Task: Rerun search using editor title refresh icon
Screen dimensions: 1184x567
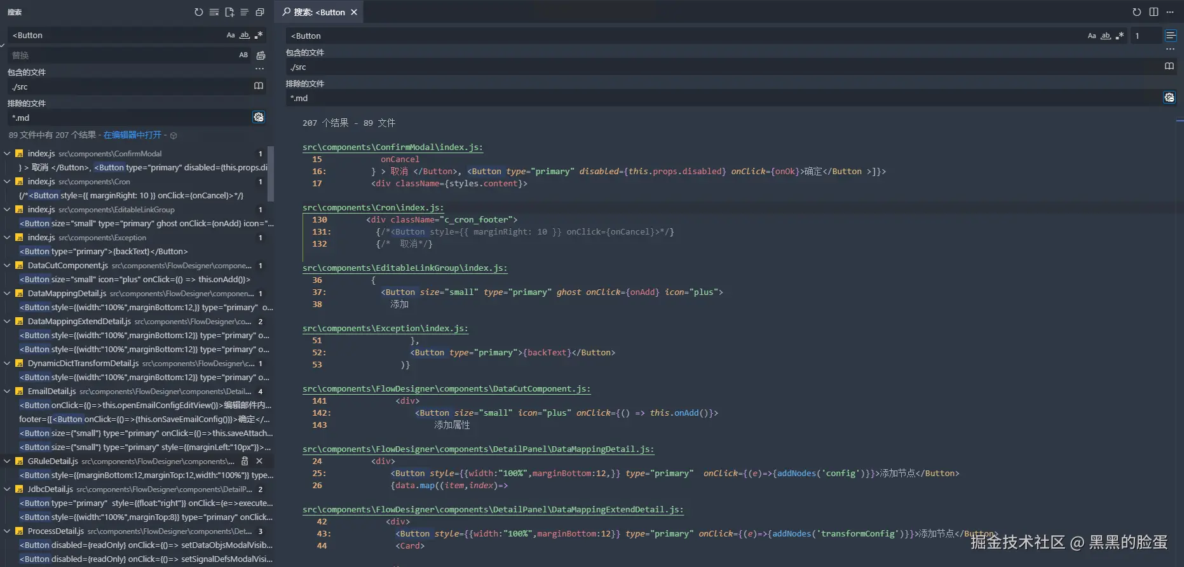Action: (1136, 12)
